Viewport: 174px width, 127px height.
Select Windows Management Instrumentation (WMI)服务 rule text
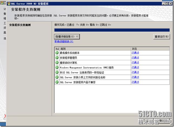(87, 68)
